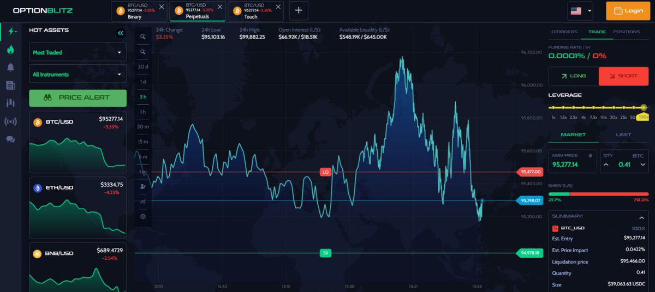Screen dimensions: 655x292
Task: Open the candlestick chart sidebar icon
Action: (x=10, y=102)
